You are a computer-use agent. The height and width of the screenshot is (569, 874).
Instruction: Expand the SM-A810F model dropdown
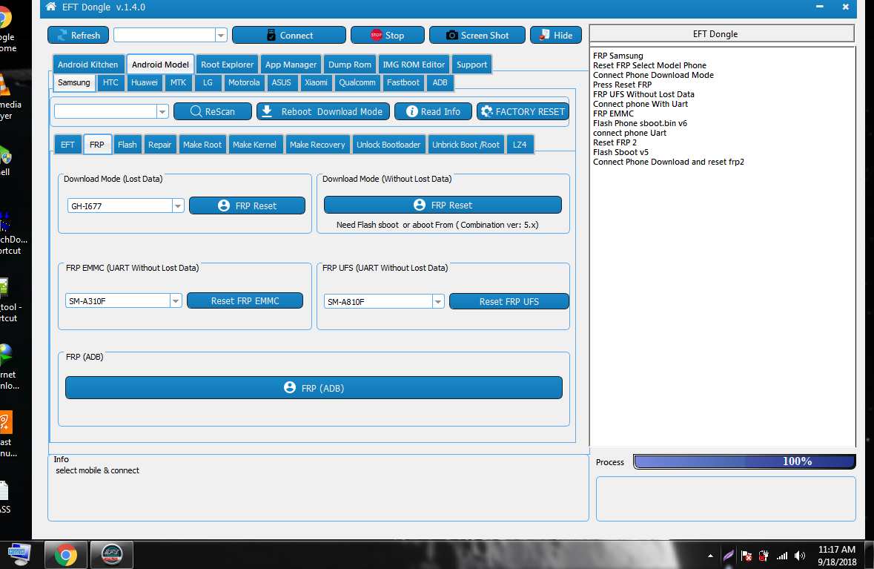click(438, 302)
